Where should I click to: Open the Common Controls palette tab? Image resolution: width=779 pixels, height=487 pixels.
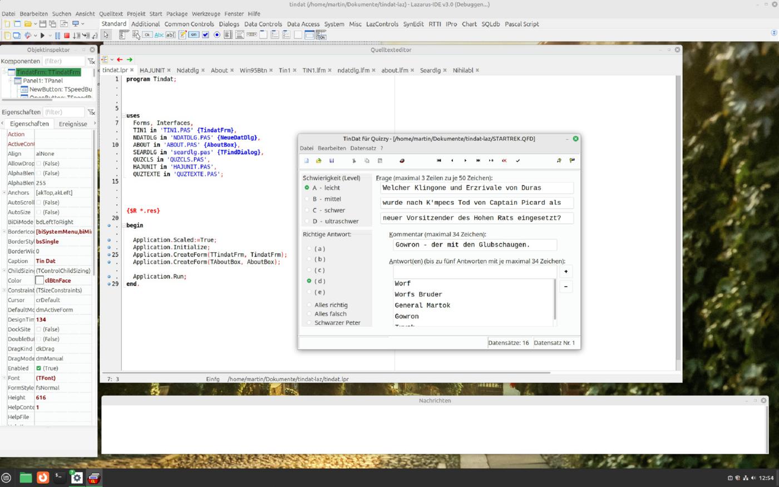point(189,24)
